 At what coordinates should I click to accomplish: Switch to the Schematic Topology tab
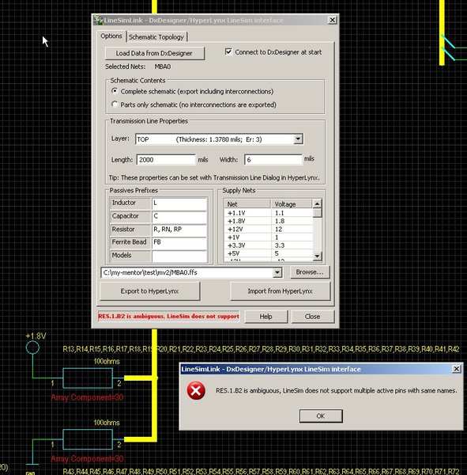tap(156, 37)
